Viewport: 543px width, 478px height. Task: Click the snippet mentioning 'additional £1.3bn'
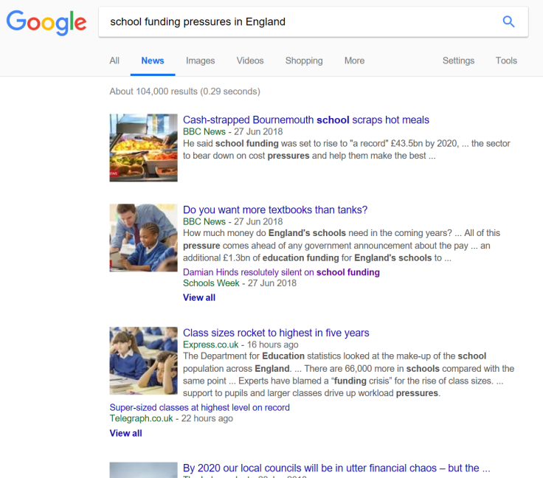[x=342, y=246]
